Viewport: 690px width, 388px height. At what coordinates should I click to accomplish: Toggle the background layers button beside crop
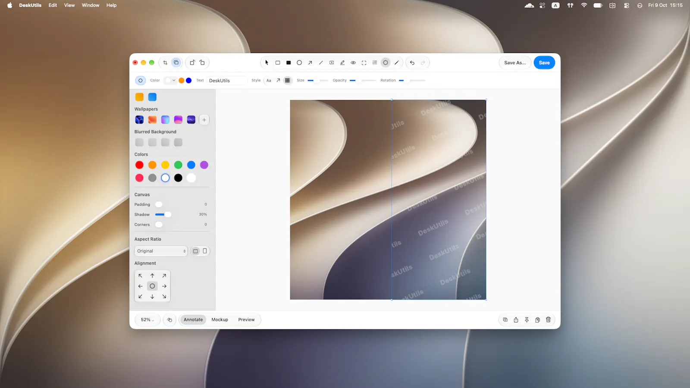(x=176, y=63)
